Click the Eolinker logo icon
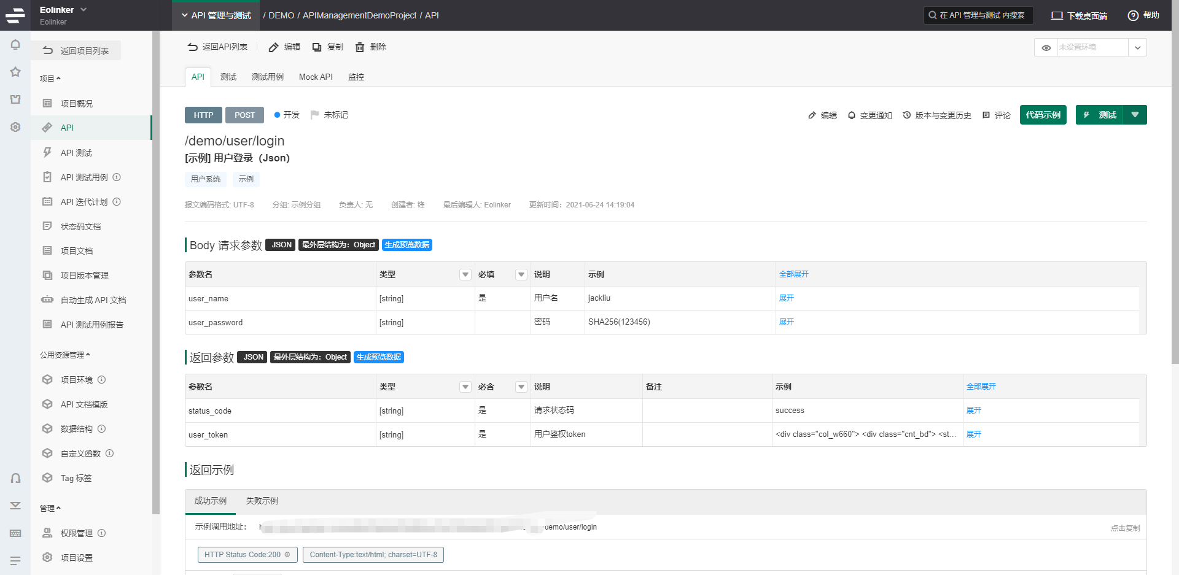The width and height of the screenshot is (1179, 575). tap(15, 15)
